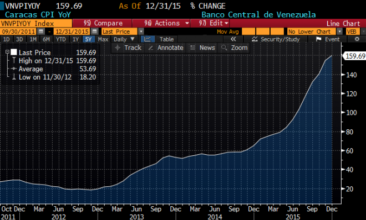Click the Mov Avg label
The width and height of the screenshot is (366, 220).
coord(228,32)
